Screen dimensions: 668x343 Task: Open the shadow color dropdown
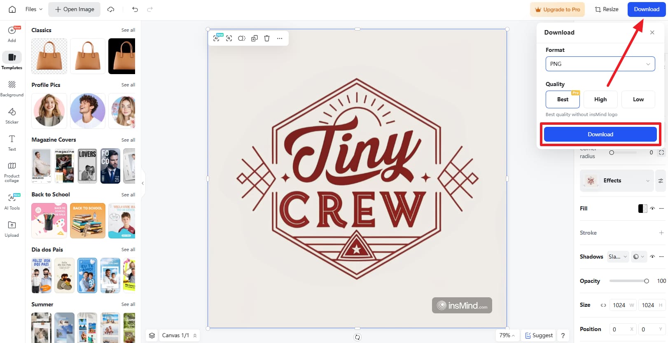(639, 257)
